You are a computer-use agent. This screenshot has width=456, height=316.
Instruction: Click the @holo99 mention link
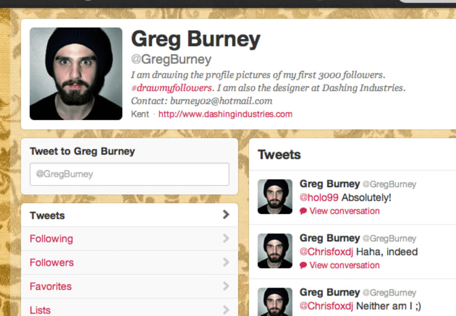click(319, 198)
